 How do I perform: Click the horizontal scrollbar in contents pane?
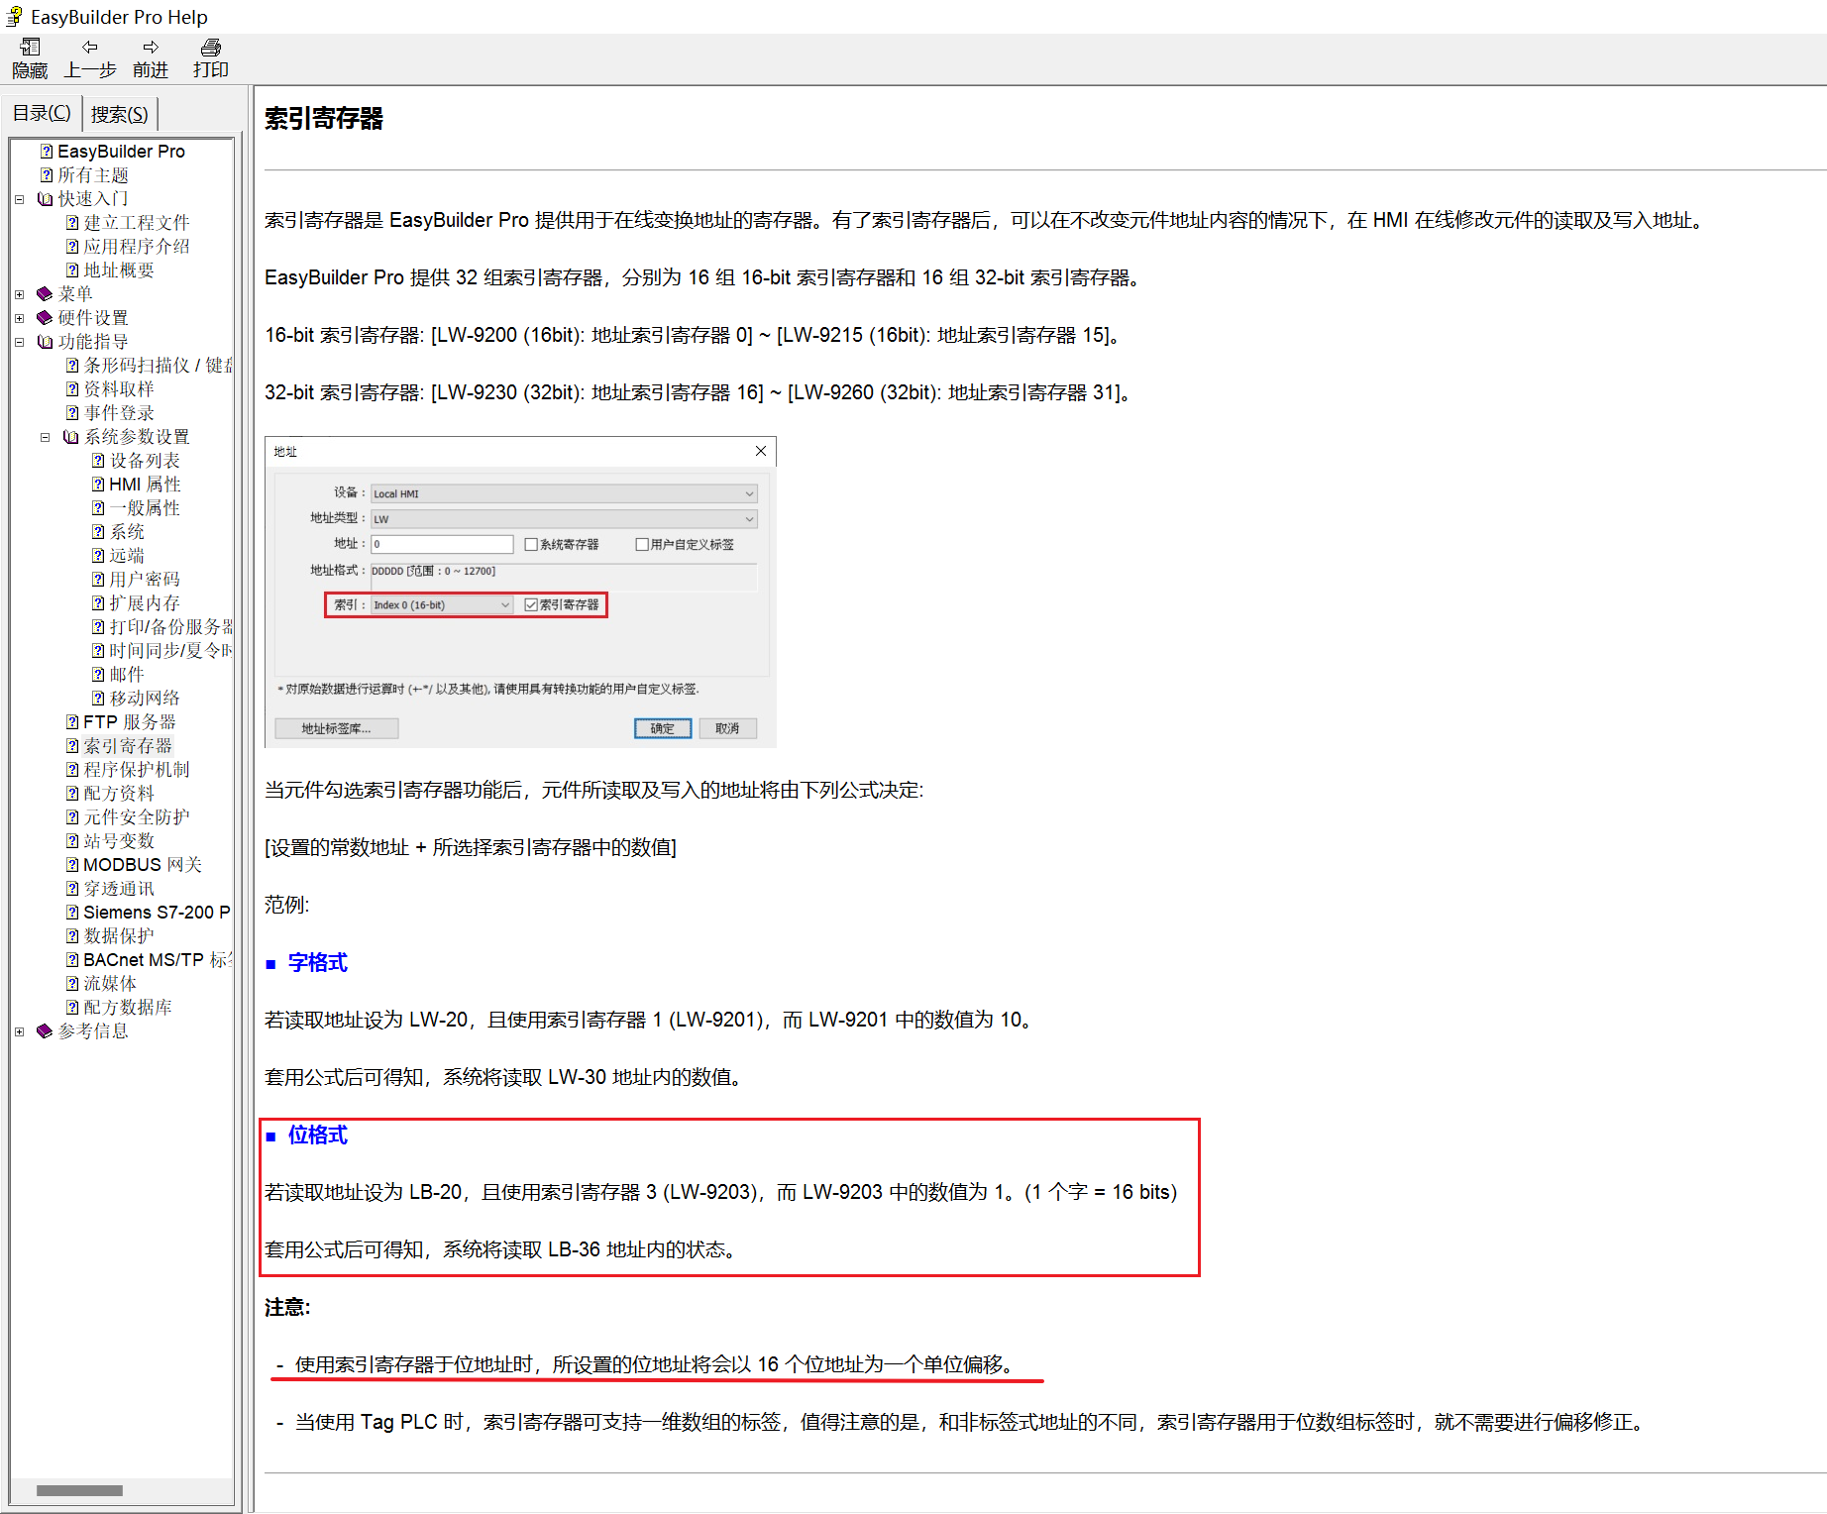[79, 1490]
